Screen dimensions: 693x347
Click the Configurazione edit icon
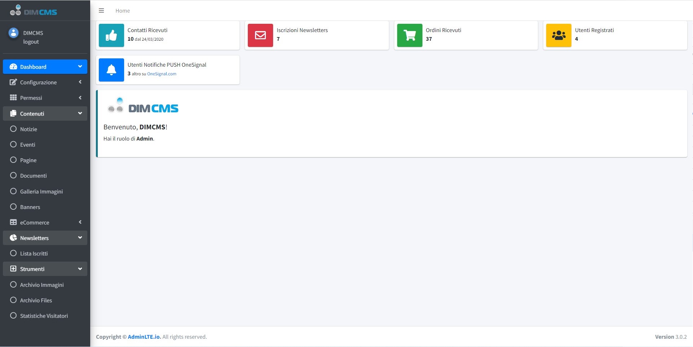(13, 82)
